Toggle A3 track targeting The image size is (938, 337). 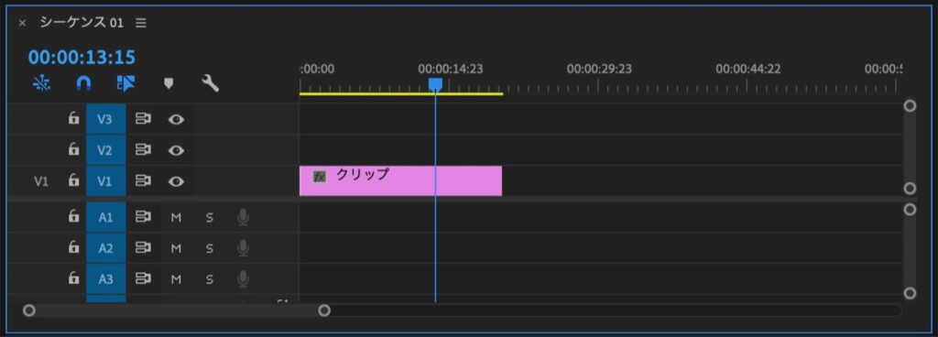(105, 279)
